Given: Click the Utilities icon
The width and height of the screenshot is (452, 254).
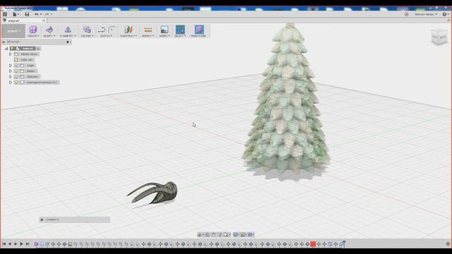Looking at the screenshot, I should (x=86, y=30).
